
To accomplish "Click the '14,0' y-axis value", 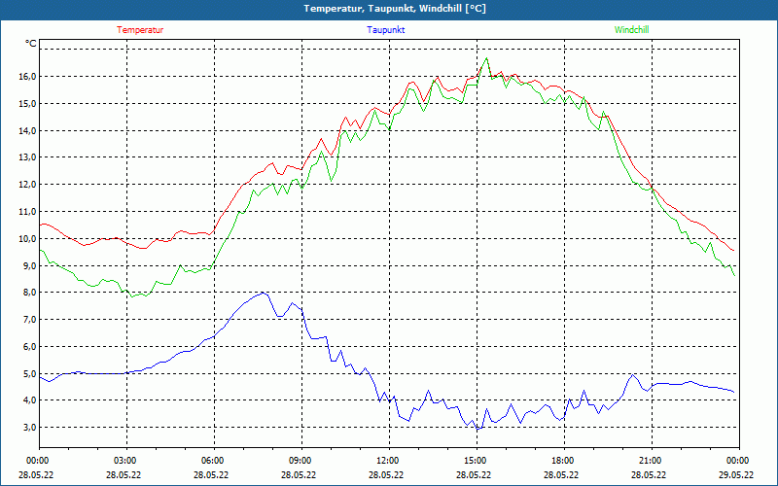I will (27, 130).
